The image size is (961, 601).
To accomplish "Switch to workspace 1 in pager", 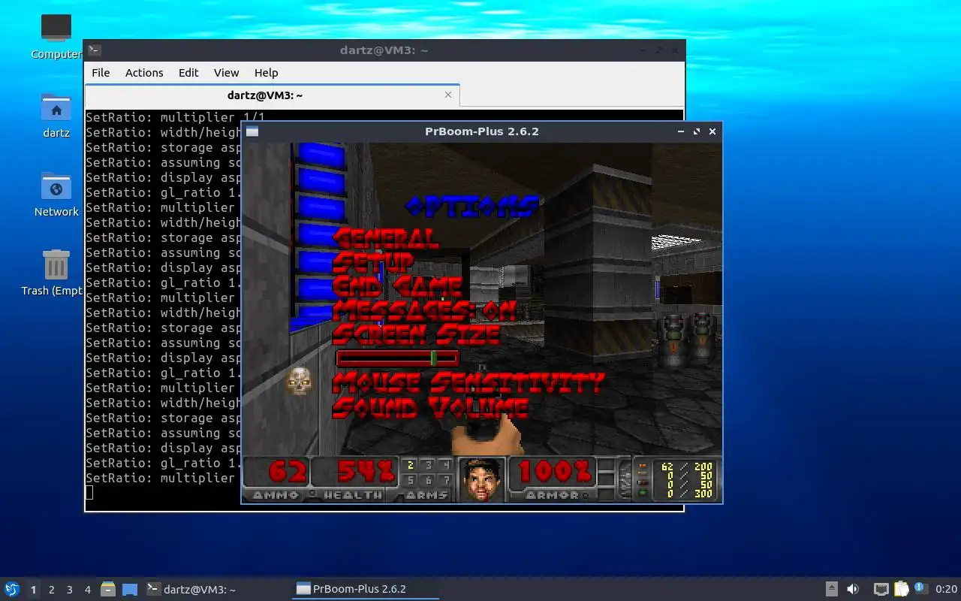I will (x=33, y=589).
